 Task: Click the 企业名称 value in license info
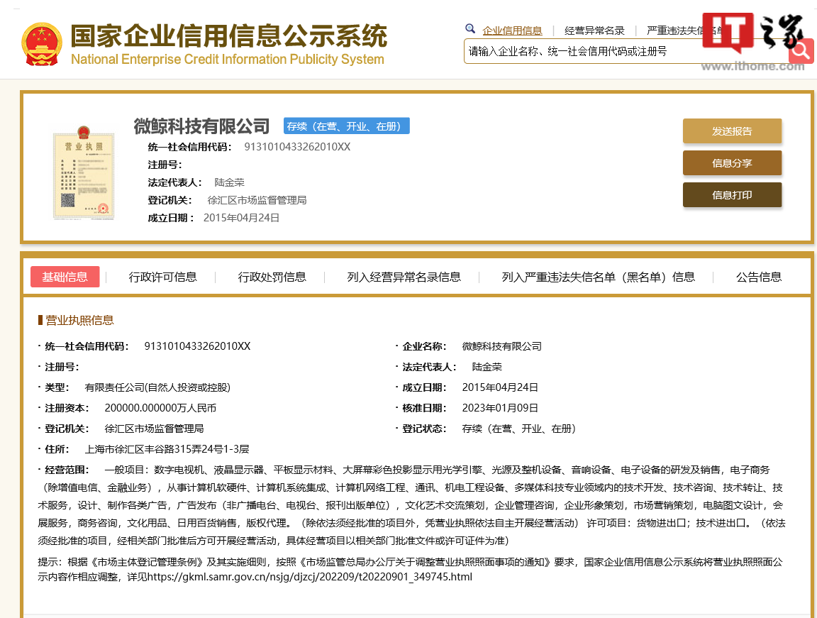(x=502, y=346)
